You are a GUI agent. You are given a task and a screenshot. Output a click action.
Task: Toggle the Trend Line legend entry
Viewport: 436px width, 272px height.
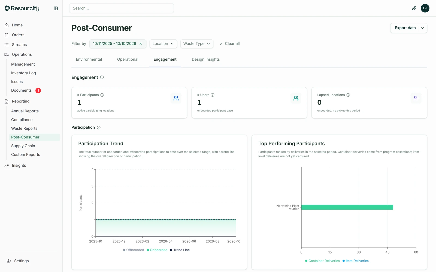[x=180, y=250]
